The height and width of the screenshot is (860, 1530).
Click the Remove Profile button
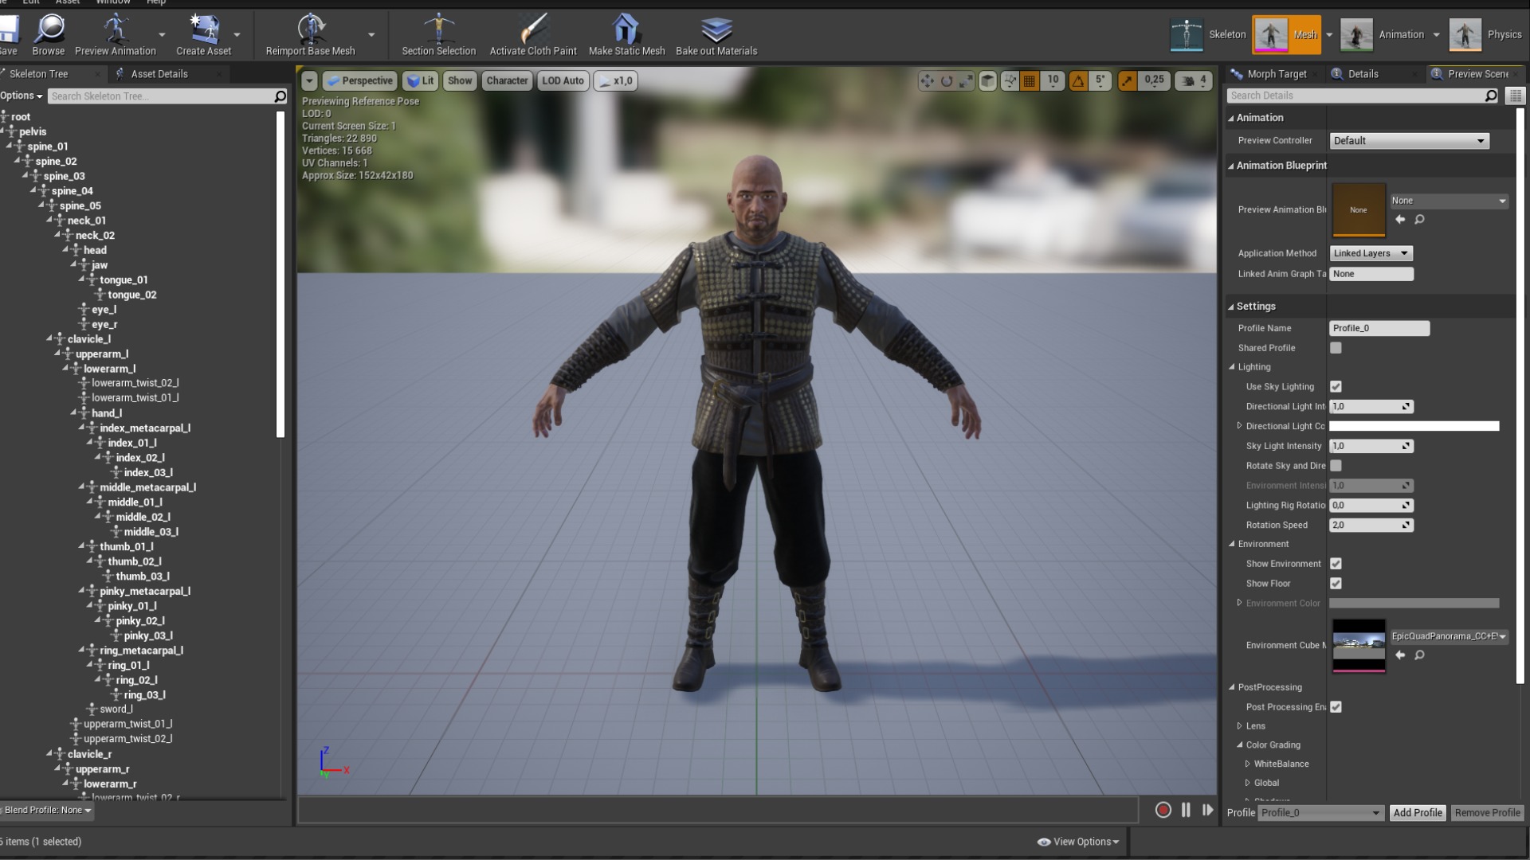point(1487,813)
